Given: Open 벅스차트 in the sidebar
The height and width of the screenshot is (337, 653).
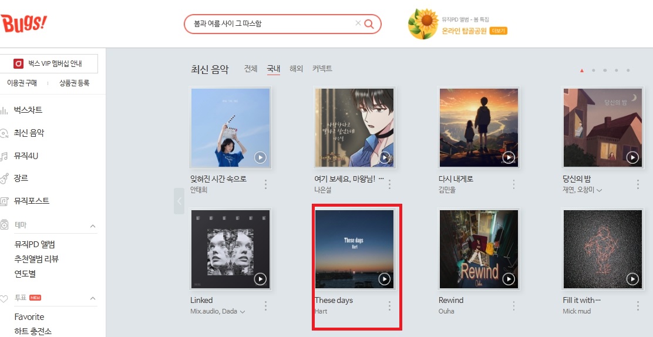Looking at the screenshot, I should (x=28, y=110).
